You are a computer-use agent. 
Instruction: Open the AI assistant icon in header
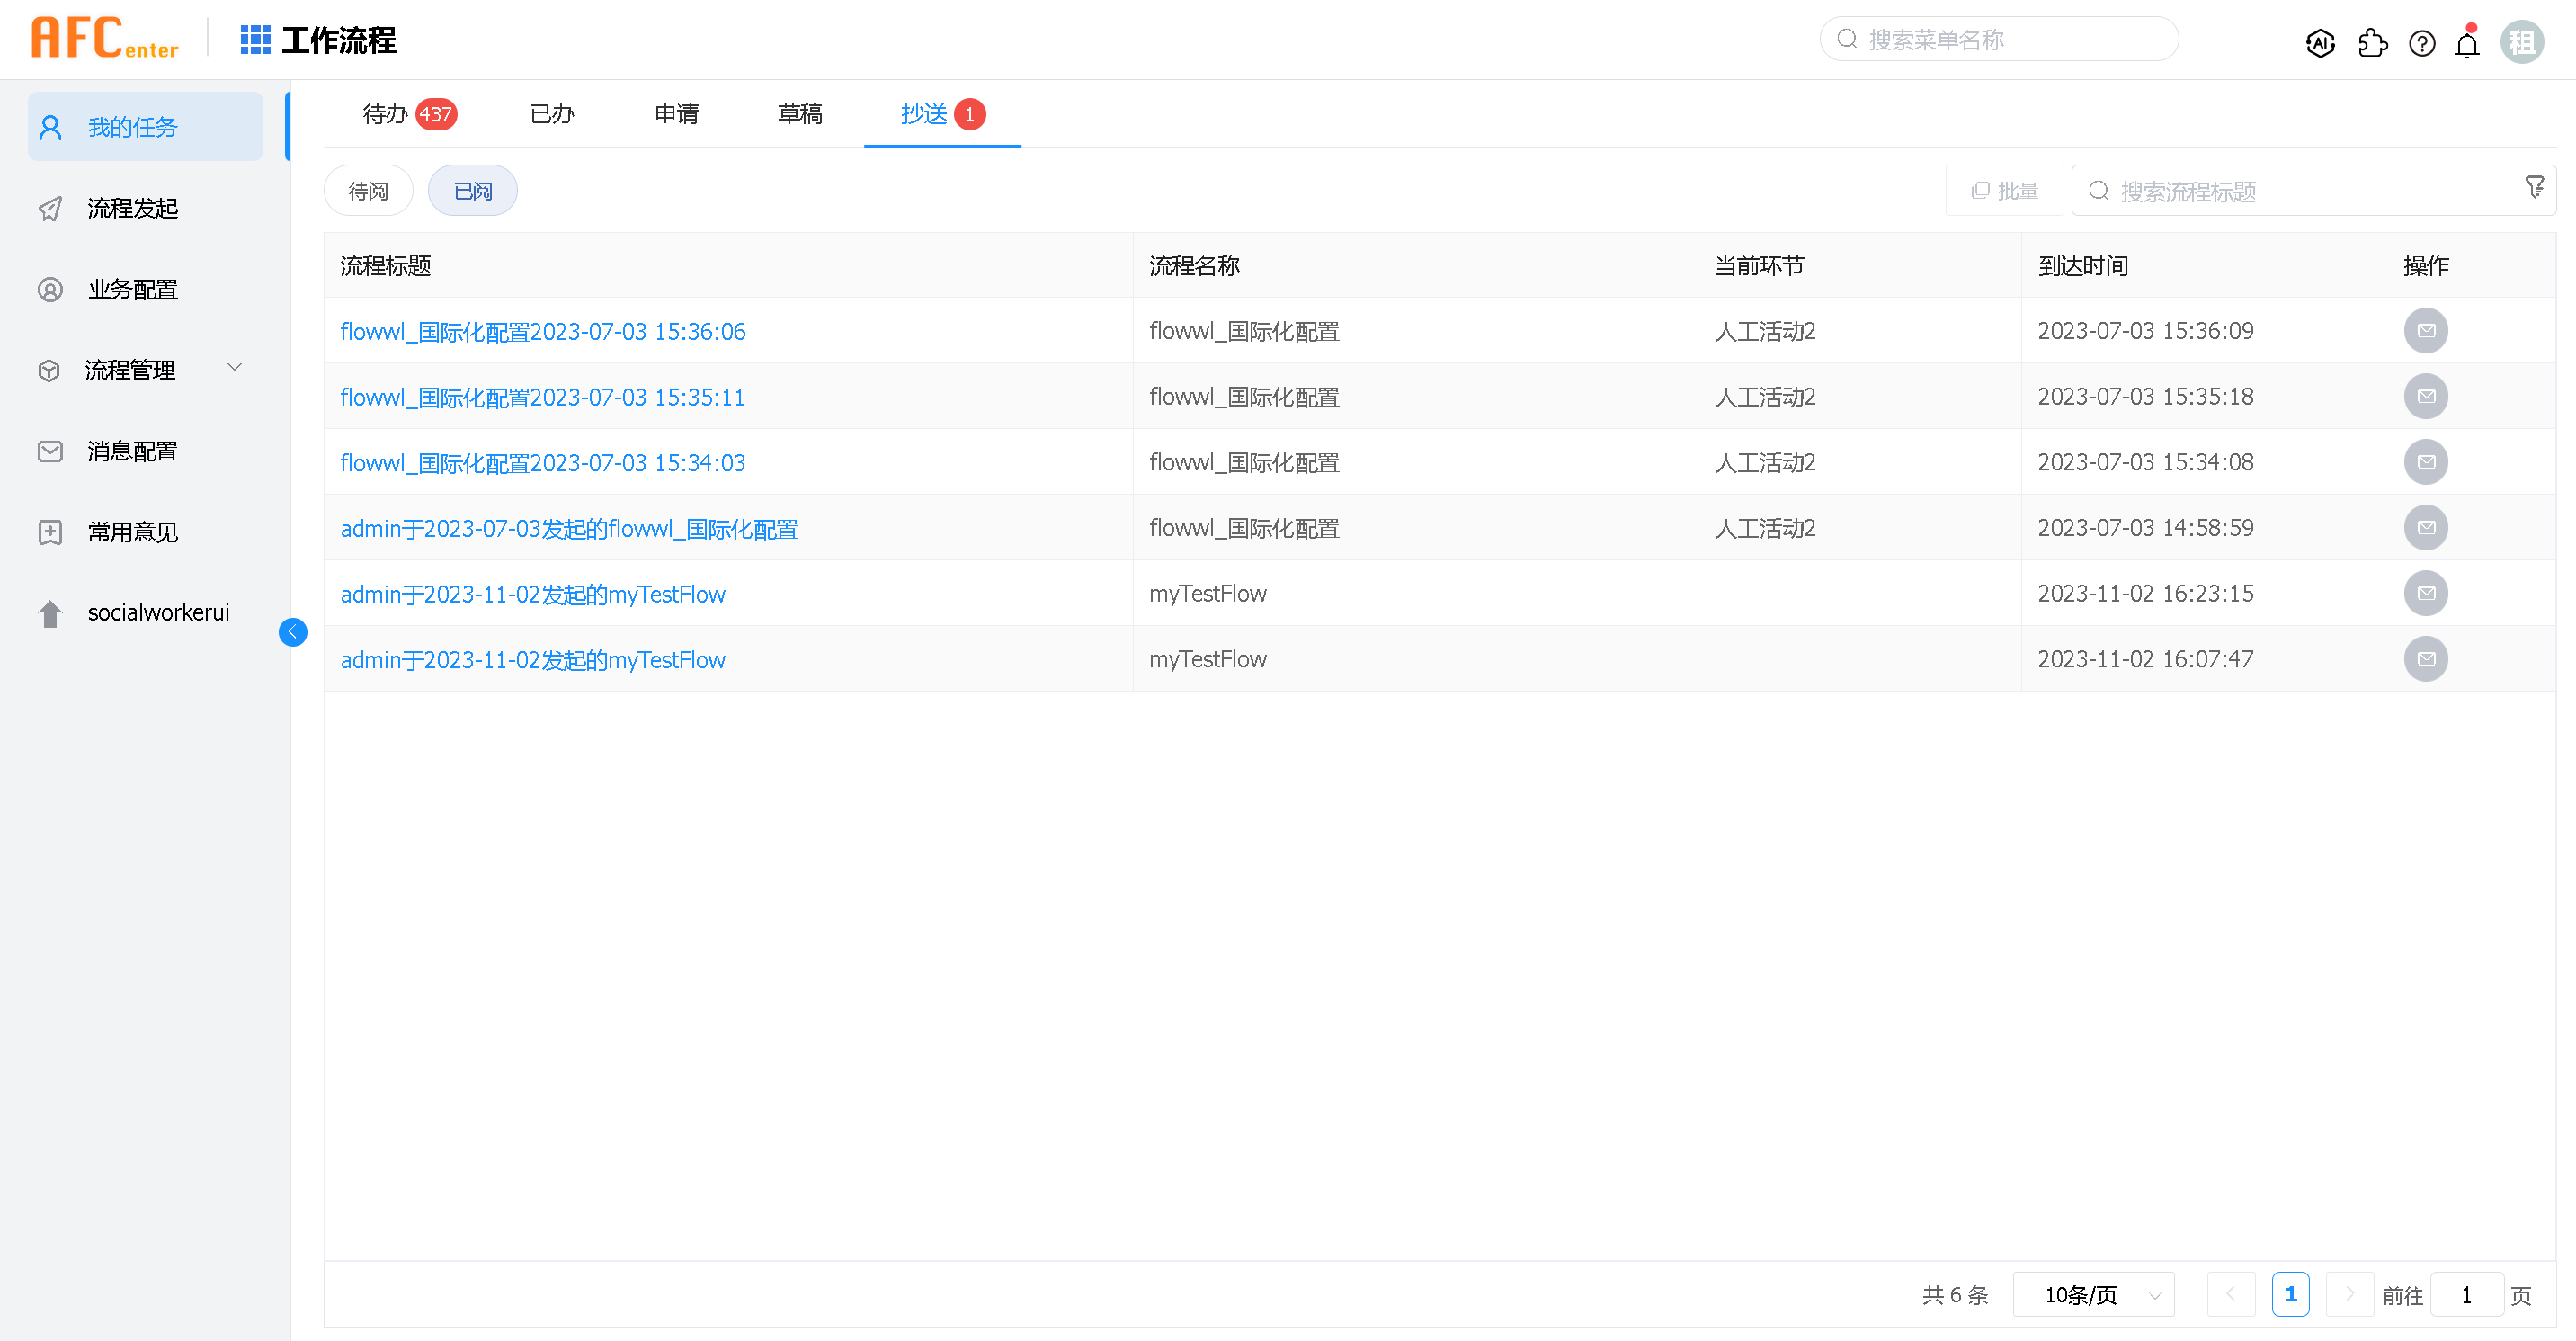pyautogui.click(x=2320, y=43)
